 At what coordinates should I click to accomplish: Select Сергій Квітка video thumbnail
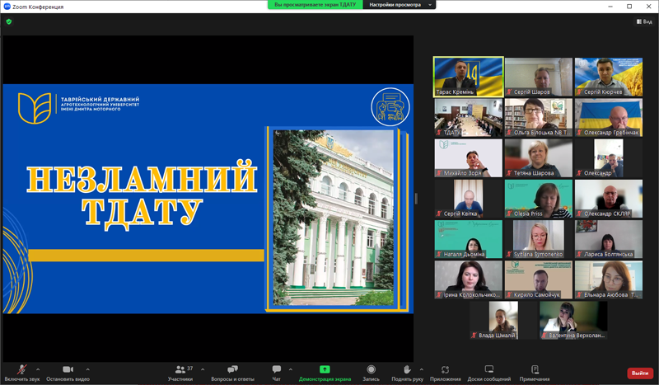(468, 199)
